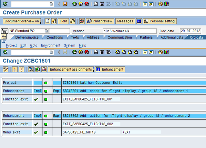Image resolution: width=206 pixels, height=148 pixels.
Task: Click Save icon in Create Purchase Order toolbar
Action: point(65,4)
